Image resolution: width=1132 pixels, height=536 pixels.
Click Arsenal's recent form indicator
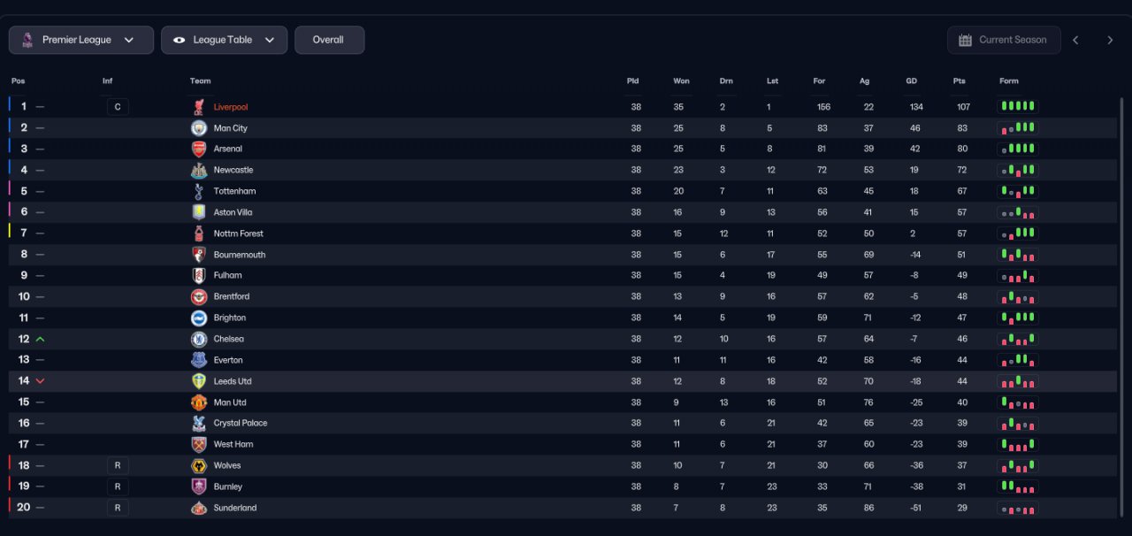[1018, 149]
